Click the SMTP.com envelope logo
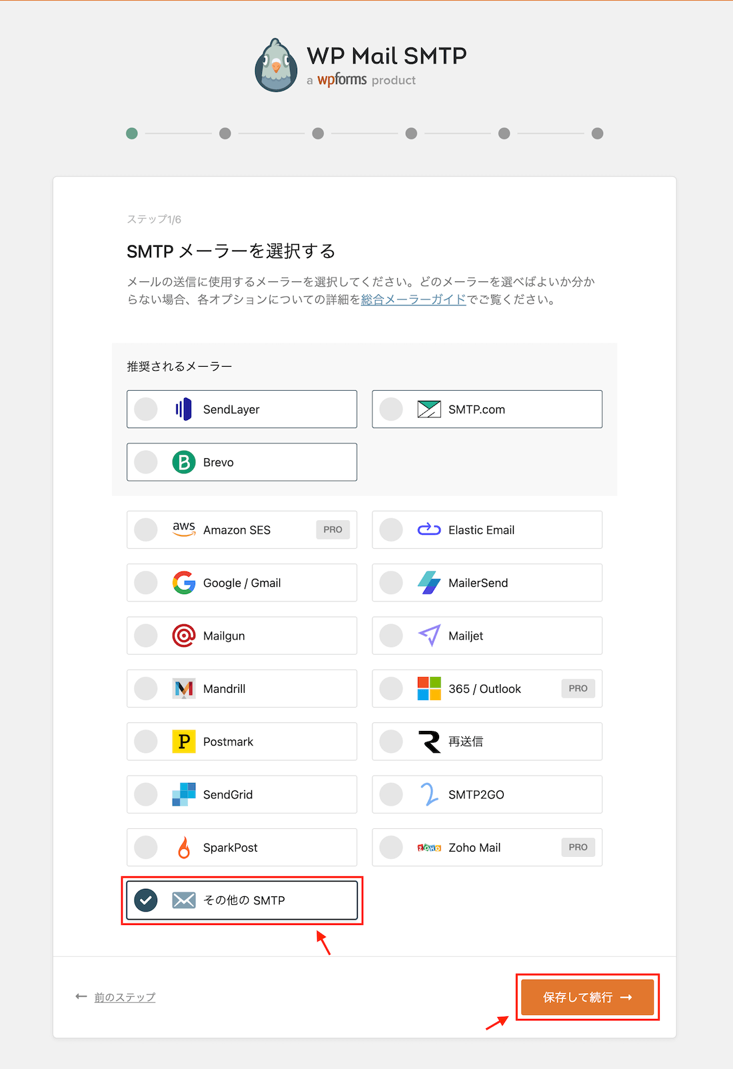The width and height of the screenshot is (733, 1069). pos(429,409)
